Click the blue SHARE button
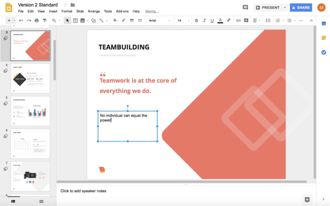Image resolution: width=330 pixels, height=206 pixels. pos(301,8)
